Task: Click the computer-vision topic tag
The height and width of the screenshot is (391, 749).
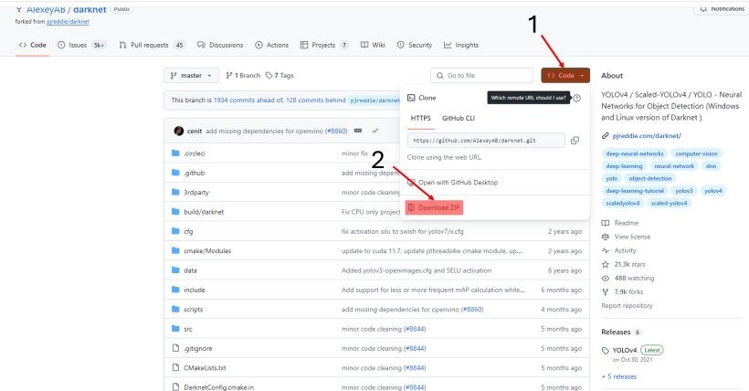Action: click(x=696, y=153)
